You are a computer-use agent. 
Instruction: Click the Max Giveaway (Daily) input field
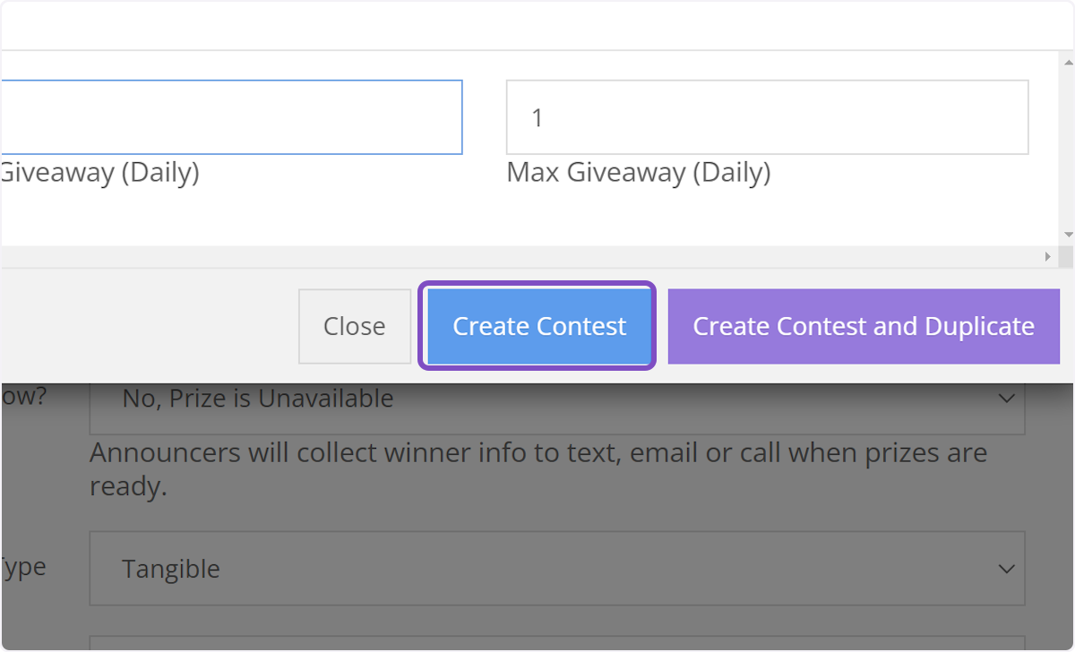(x=767, y=117)
